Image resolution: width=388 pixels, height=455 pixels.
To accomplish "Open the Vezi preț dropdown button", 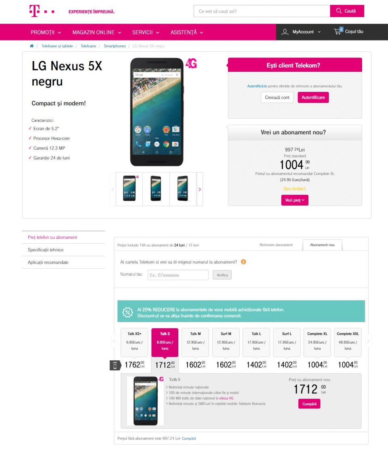I will [x=295, y=200].
